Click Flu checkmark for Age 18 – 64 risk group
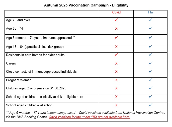The width and height of the screenshot is (172, 127). click(x=150, y=46)
